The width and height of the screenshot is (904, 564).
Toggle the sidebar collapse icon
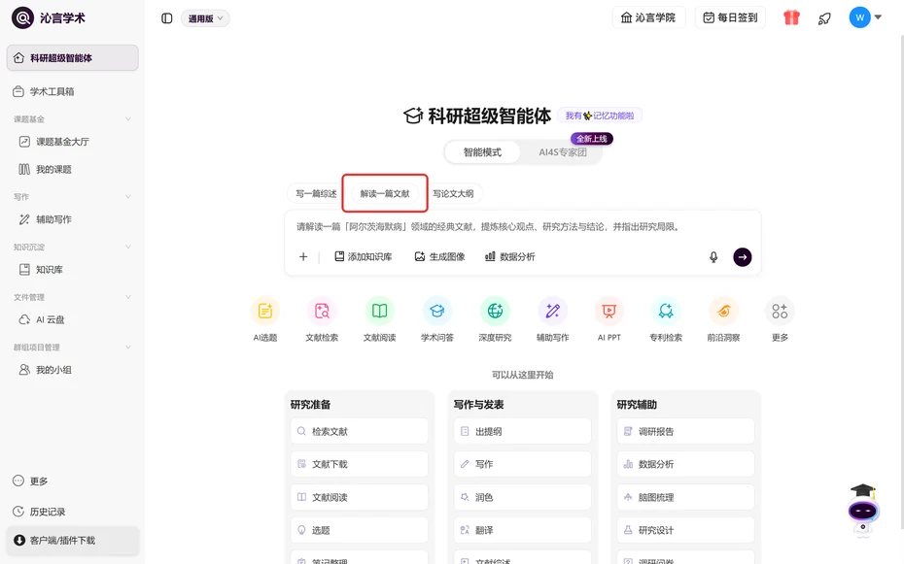click(166, 18)
